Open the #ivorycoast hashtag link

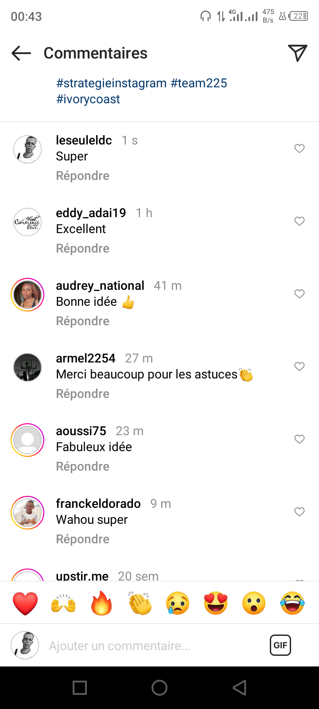pyautogui.click(x=88, y=99)
